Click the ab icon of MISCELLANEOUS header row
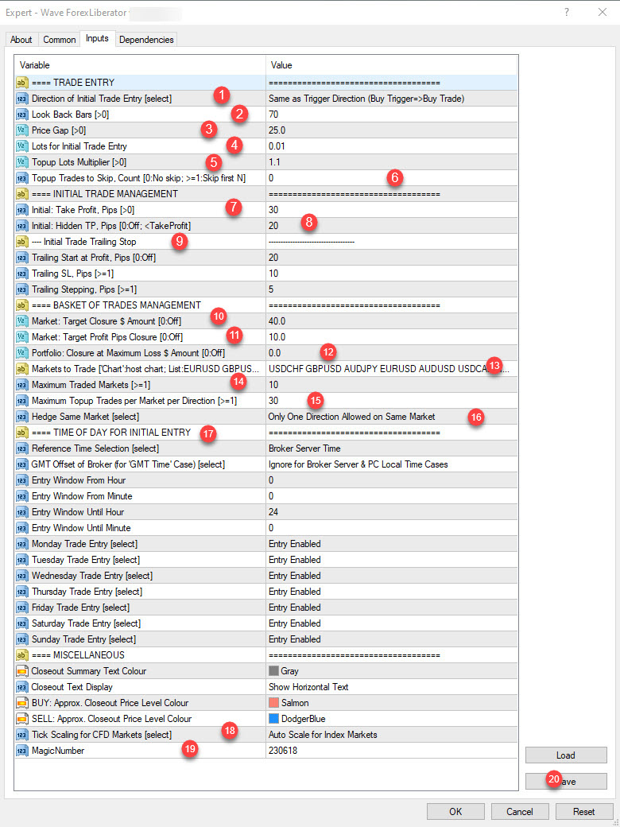The height and width of the screenshot is (827, 620). point(22,655)
